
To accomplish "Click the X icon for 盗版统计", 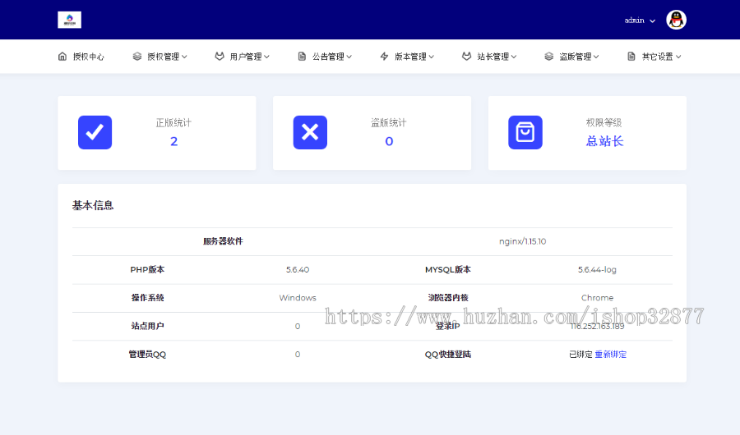I will (310, 132).
